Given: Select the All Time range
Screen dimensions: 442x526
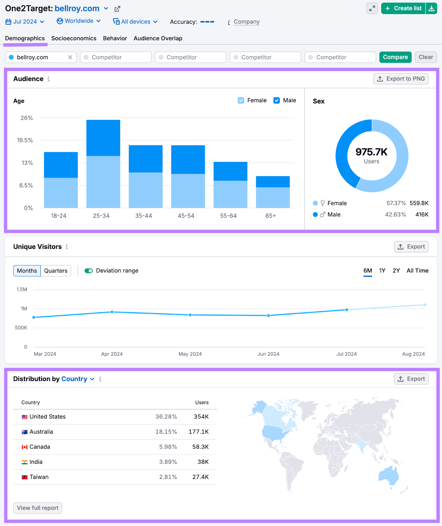Looking at the screenshot, I should tap(418, 271).
